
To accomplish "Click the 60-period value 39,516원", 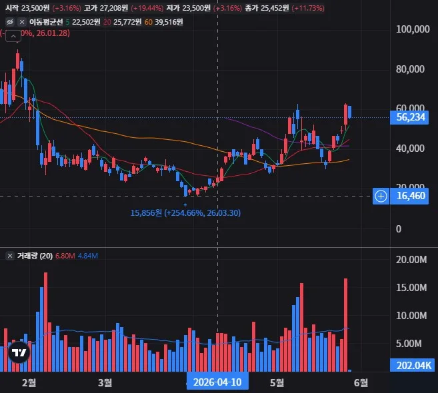I will pyautogui.click(x=169, y=22).
